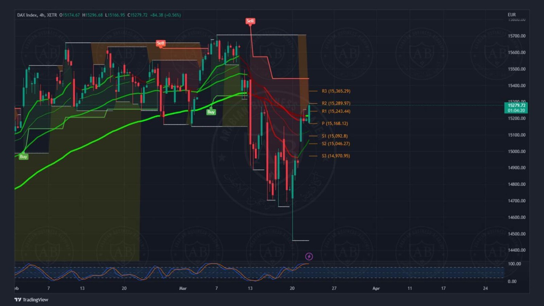
Task: Click the current price tag 15279.72
Action: click(x=516, y=106)
